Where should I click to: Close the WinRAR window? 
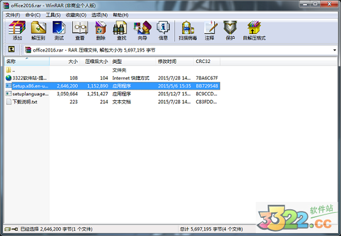(329, 4)
